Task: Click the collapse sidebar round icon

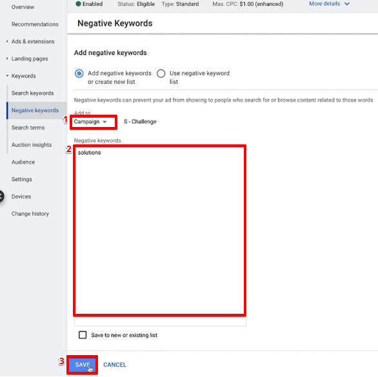Action: pos(1,196)
